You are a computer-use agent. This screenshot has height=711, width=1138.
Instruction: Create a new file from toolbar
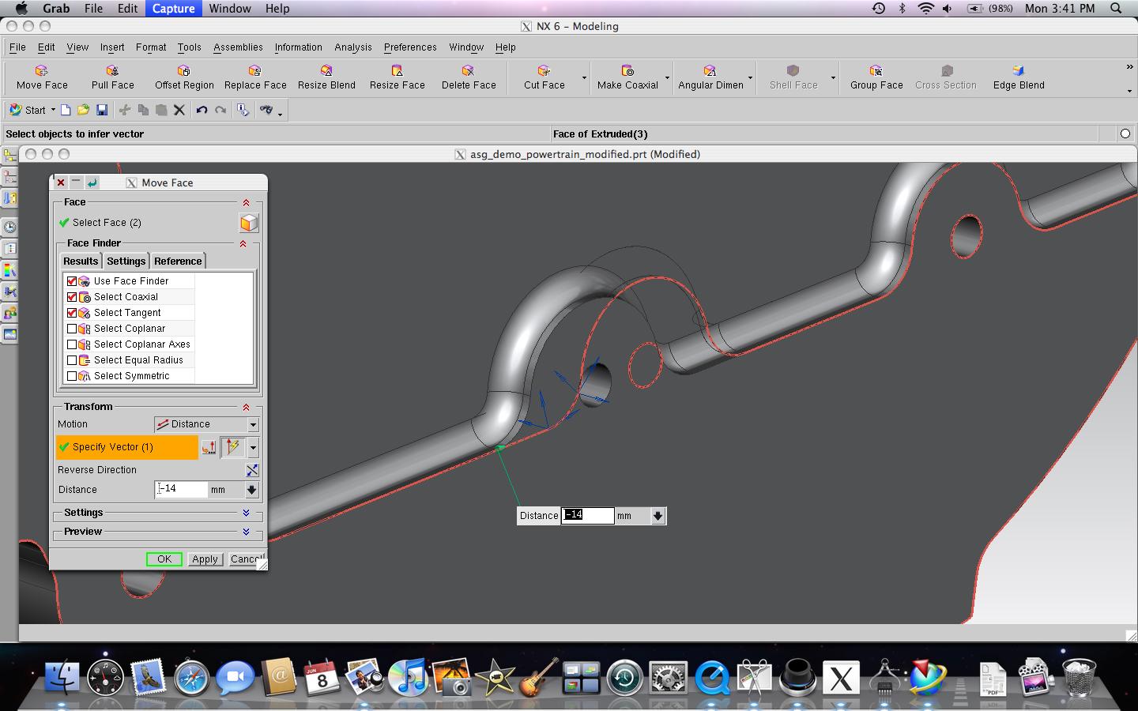66,110
